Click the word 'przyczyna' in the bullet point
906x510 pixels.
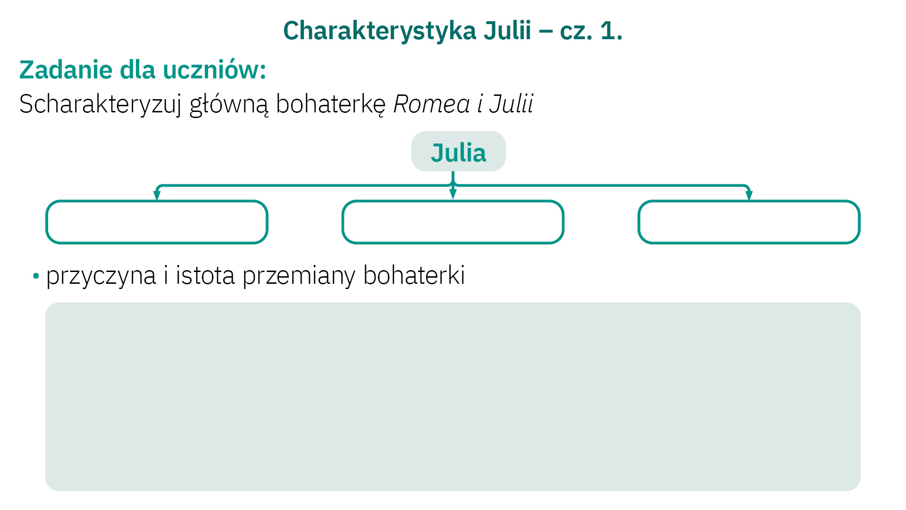coord(101,276)
